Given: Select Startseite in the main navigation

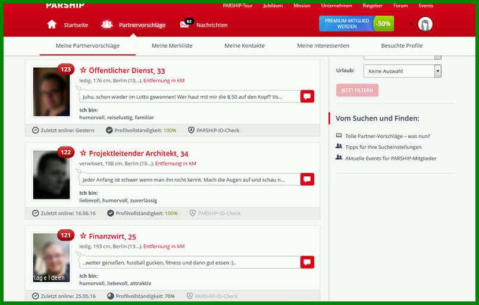Looking at the screenshot, I should 76,25.
